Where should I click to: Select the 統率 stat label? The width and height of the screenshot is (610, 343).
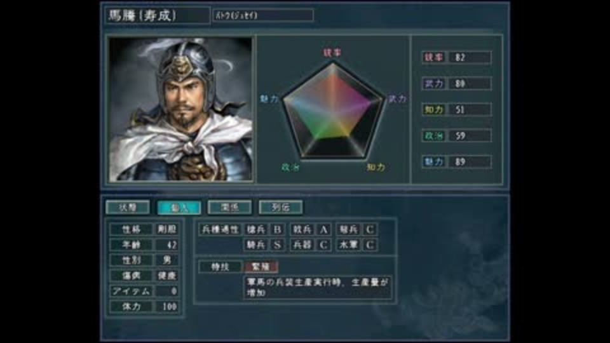click(x=433, y=57)
